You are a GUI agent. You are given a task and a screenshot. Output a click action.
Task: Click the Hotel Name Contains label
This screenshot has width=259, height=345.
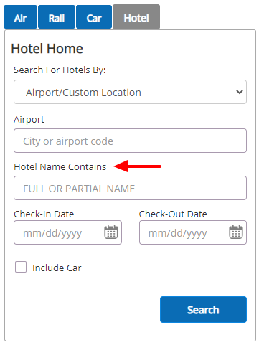tap(60, 166)
